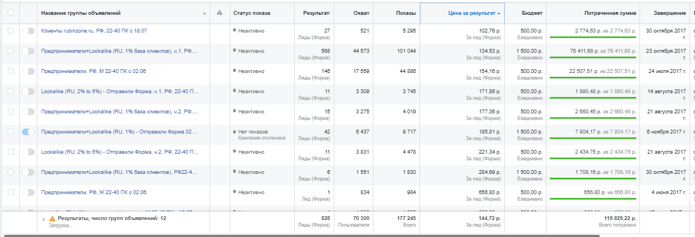The height and width of the screenshot is (237, 695).
Task: Select the checkbox for Предприниматели, РФ, М 22-40 row
Action: tap(11, 71)
